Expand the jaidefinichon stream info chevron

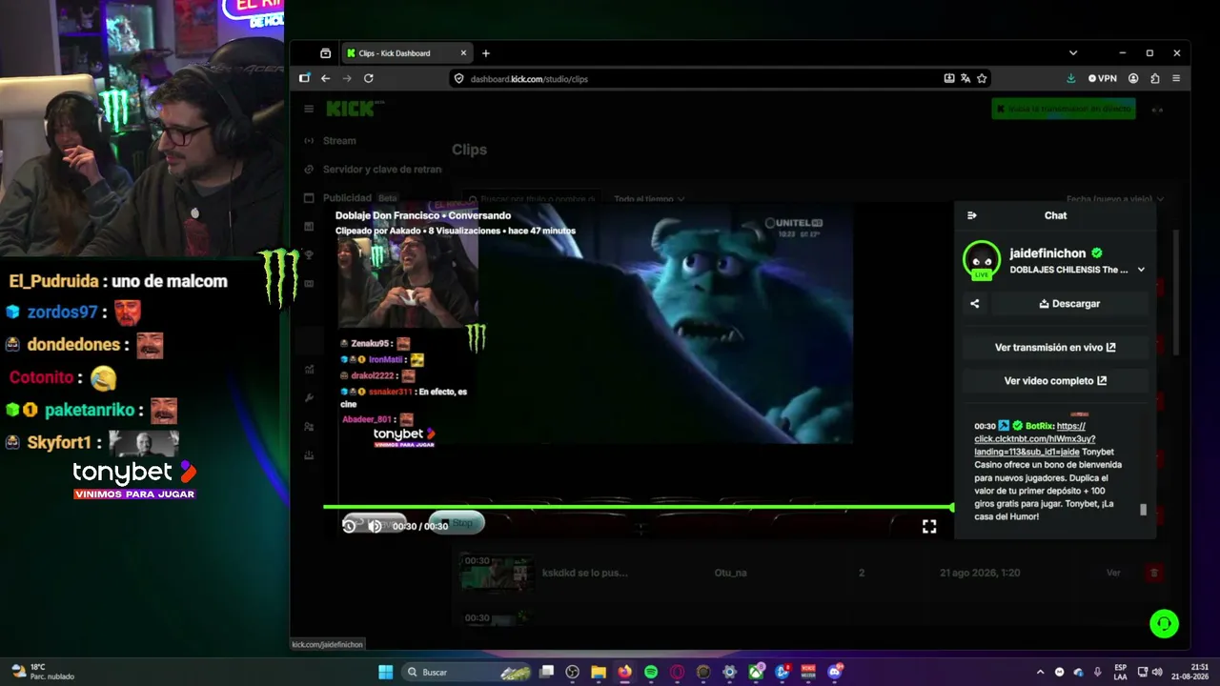pyautogui.click(x=1141, y=270)
